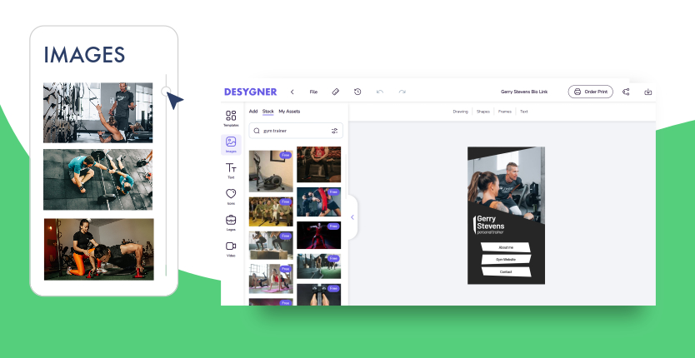Open the File menu

[x=313, y=92]
